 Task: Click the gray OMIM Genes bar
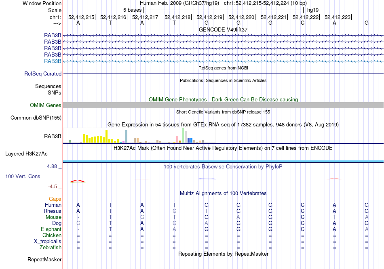pyautogui.click(x=223, y=105)
